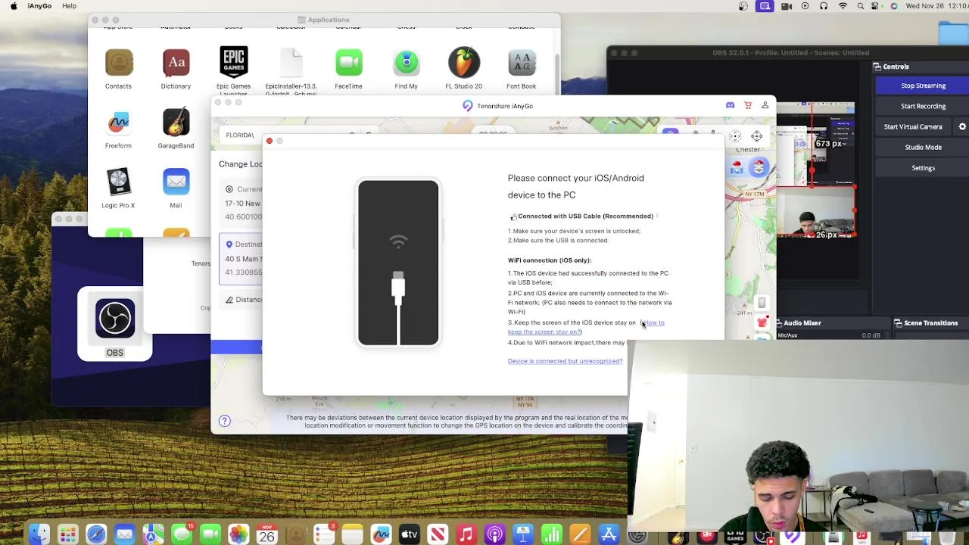Screen dimensions: 969x545
Task: Open the Help menu in menu bar
Action: [x=69, y=6]
